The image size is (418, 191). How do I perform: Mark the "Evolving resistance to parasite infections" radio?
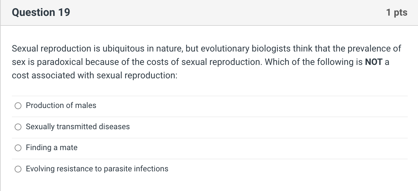click(x=18, y=169)
